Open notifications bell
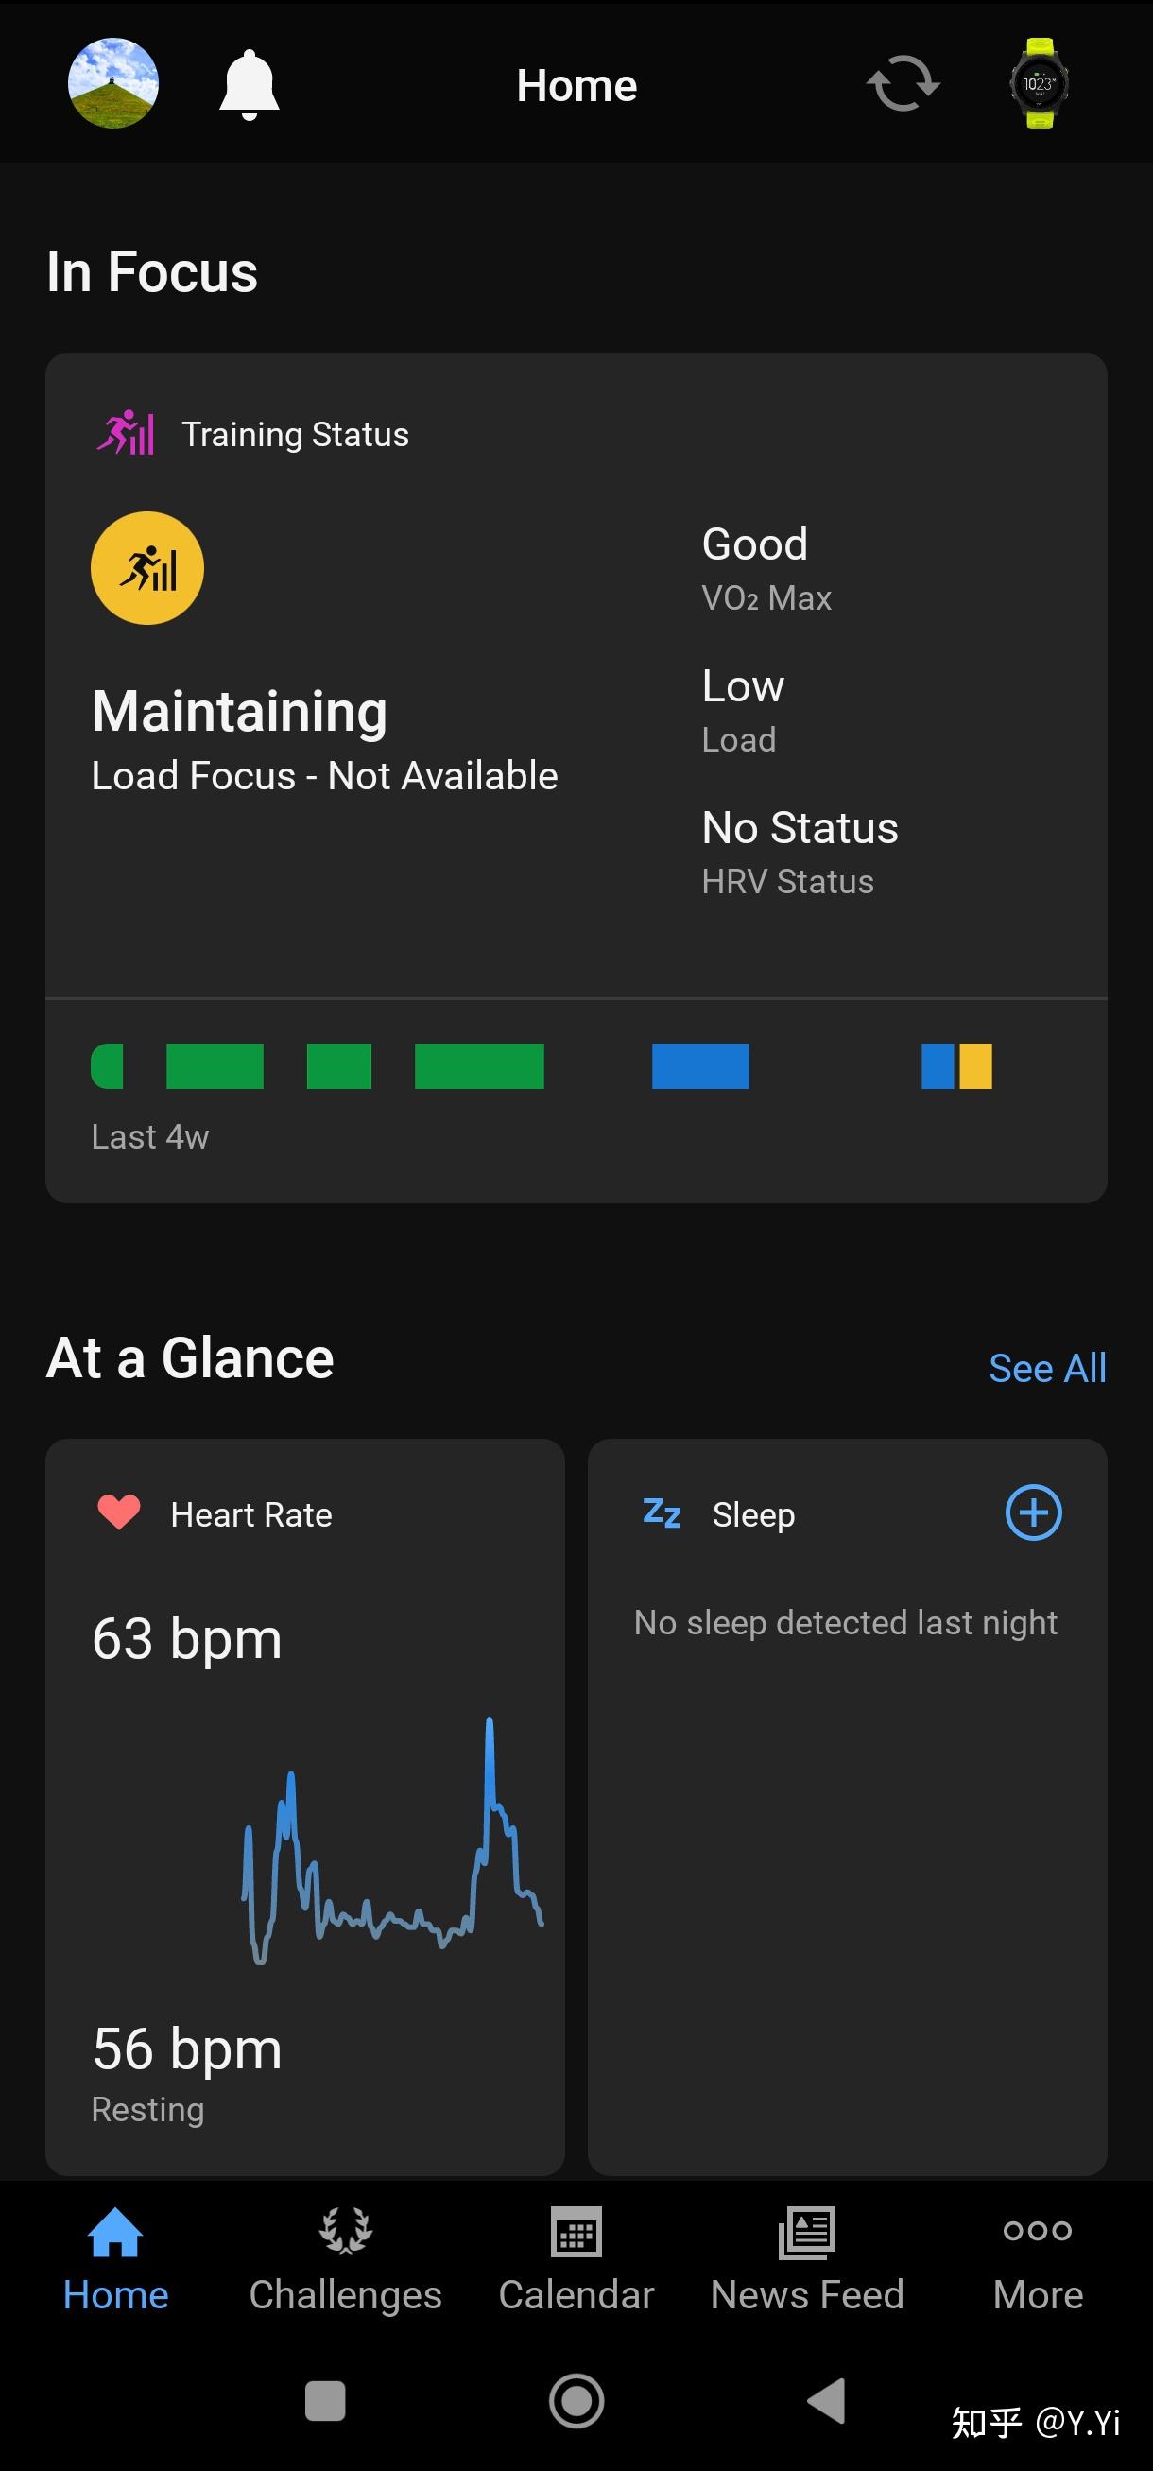The image size is (1153, 2471). 250,84
